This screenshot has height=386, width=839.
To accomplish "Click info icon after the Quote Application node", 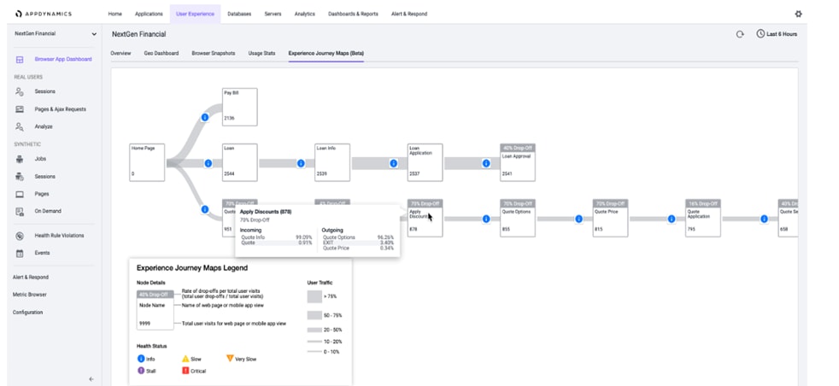I will tap(764, 219).
